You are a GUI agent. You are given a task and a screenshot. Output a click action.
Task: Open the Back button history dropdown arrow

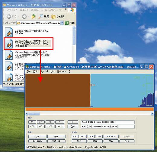coord(19,16)
